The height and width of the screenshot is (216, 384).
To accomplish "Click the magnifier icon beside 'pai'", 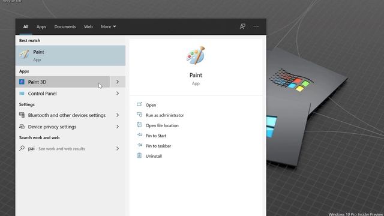I will click(22, 148).
